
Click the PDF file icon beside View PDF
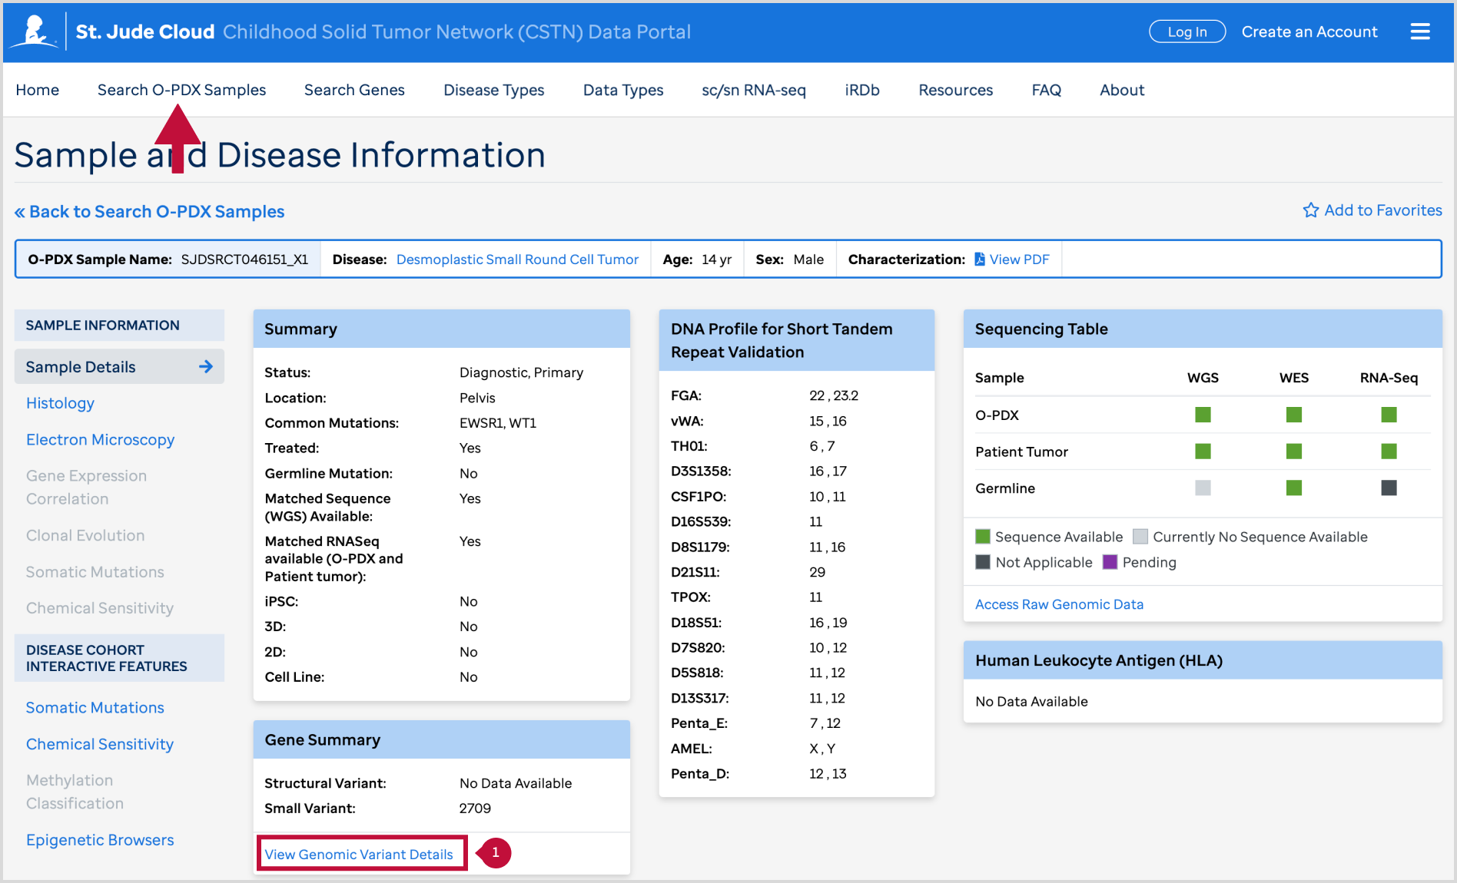click(980, 260)
